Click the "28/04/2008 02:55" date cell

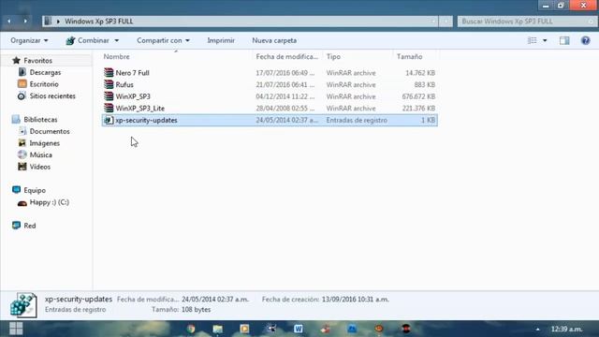click(x=285, y=109)
